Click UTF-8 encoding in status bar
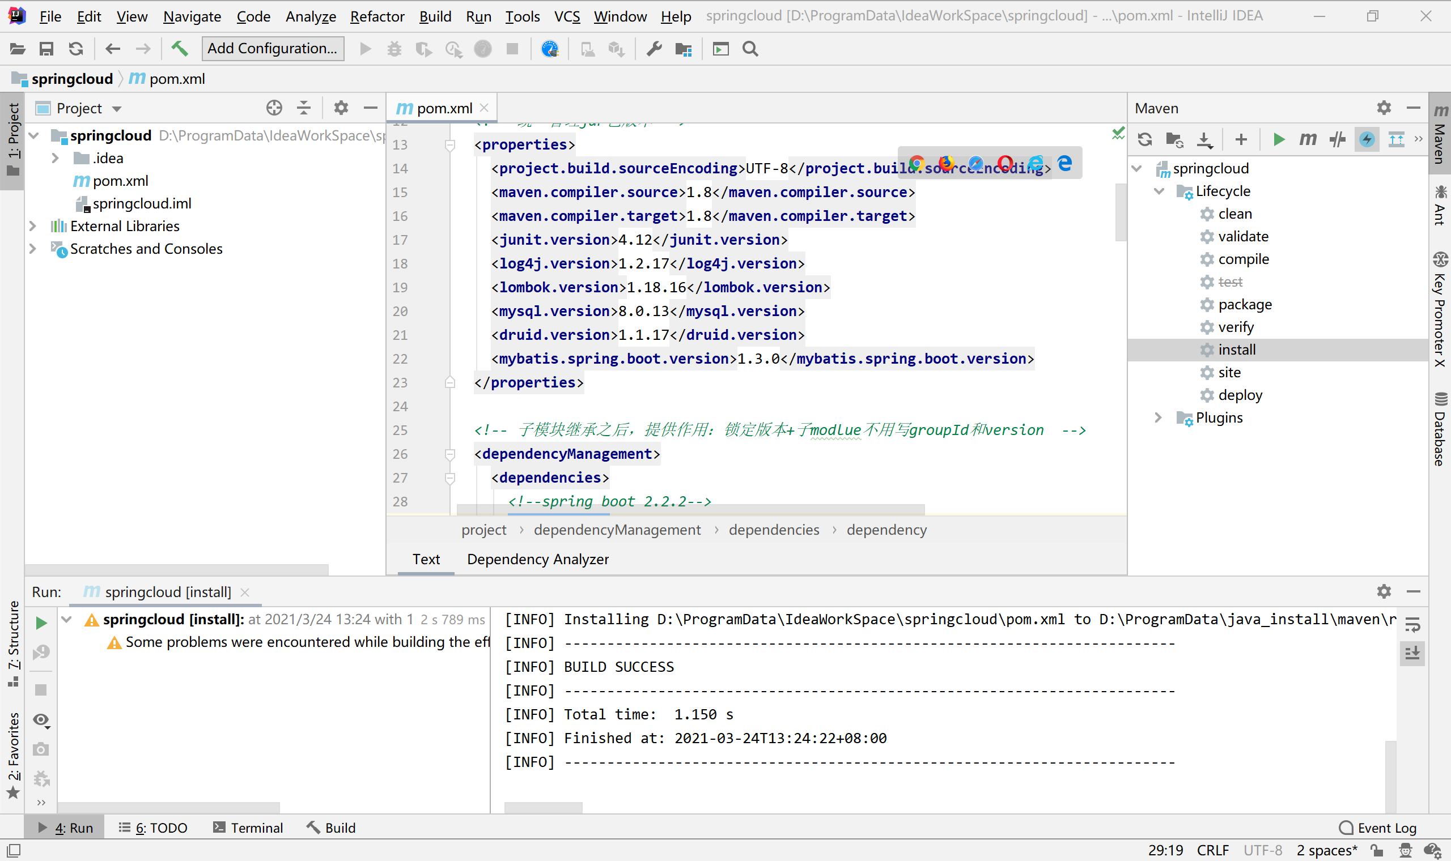Viewport: 1451px width, 861px height. click(x=1262, y=851)
